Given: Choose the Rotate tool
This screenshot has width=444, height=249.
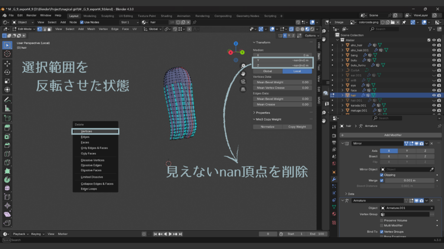Looking at the screenshot, I should pos(7,72).
